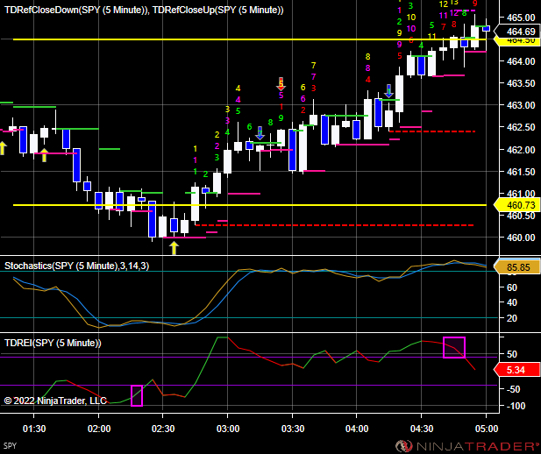Click the 460.00 price axis label
Viewport: 541px width, 454px height.
(521, 238)
